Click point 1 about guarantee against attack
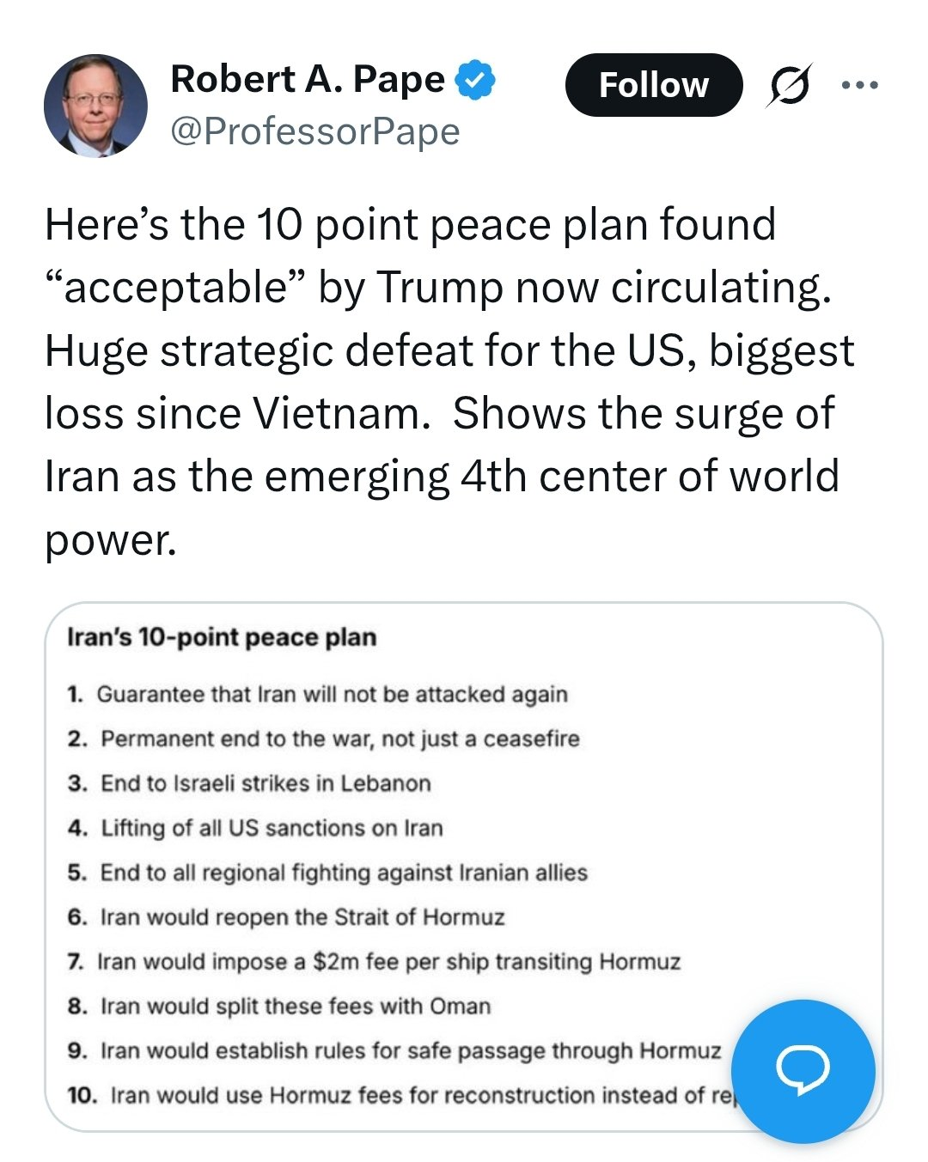 [332, 694]
